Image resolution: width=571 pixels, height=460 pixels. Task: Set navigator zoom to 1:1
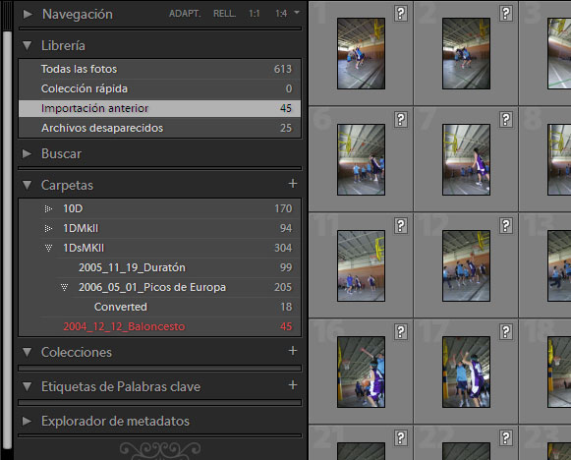pyautogui.click(x=255, y=14)
